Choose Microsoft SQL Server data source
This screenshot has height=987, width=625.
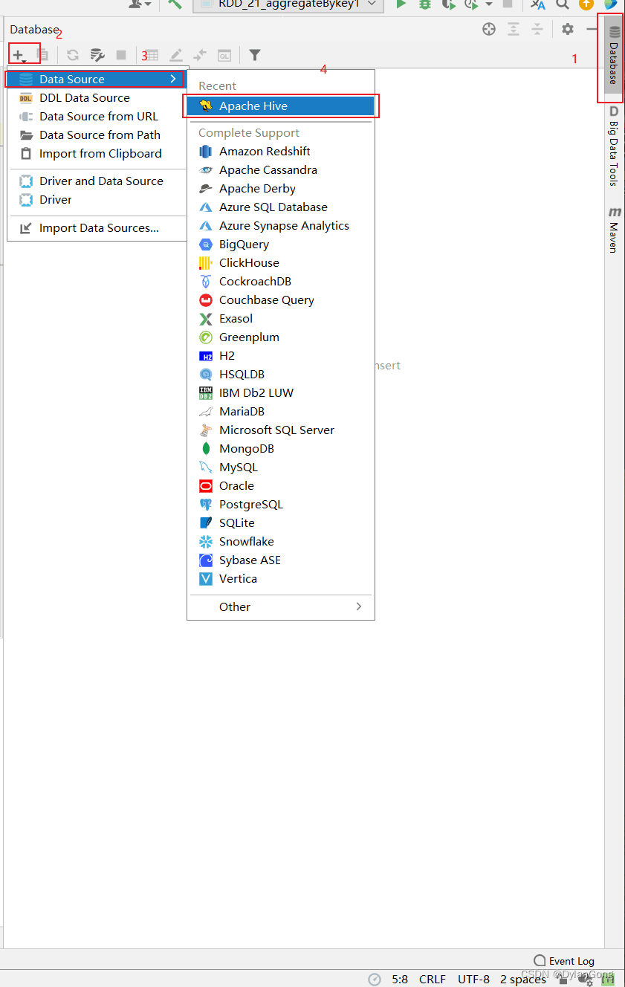[281, 430]
